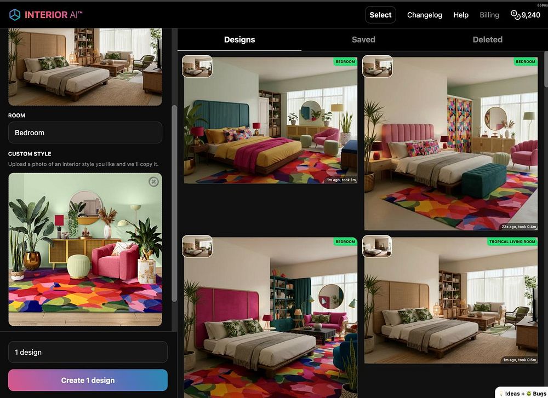Open the design with pink tufted headboard
Image resolution: width=548 pixels, height=398 pixels.
(451, 144)
